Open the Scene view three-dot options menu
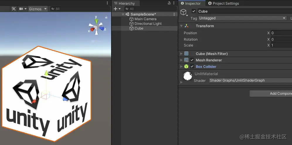292x145 pixels. pos(107,3)
